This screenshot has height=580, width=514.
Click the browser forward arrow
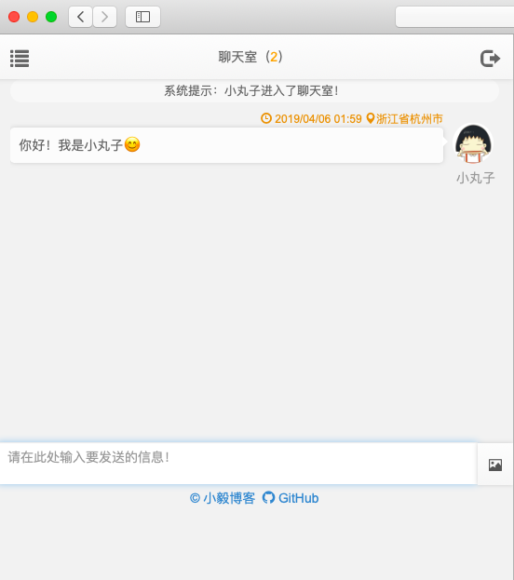tap(104, 17)
